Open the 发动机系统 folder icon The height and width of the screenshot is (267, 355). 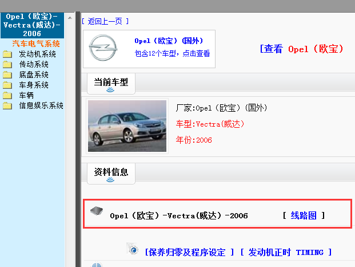[x=7, y=54]
